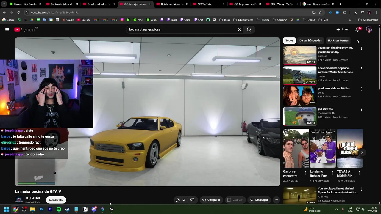Screen dimensions: 381x214
Task: Open Discord from the taskbar
Action: point(94,209)
